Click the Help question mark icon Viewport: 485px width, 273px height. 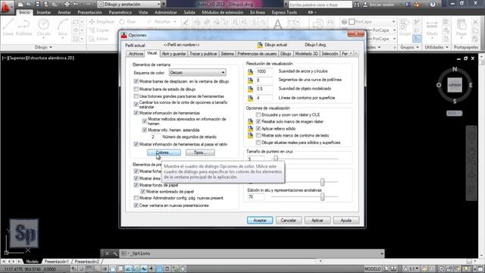433,5
